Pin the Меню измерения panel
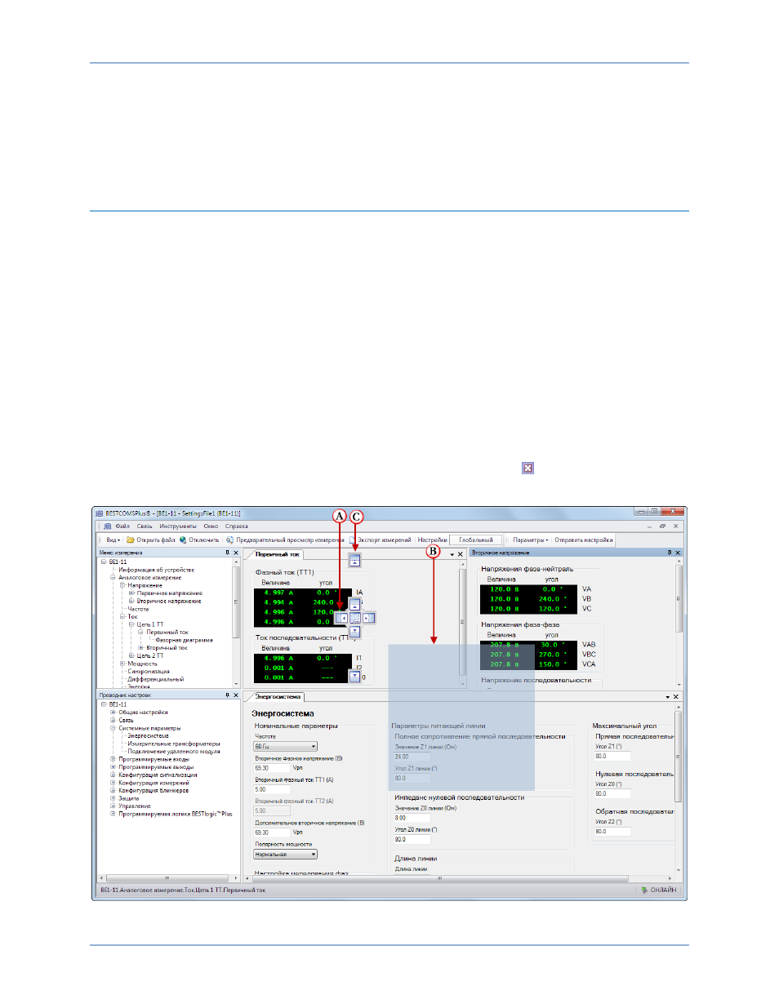779x1008 pixels. (228, 553)
